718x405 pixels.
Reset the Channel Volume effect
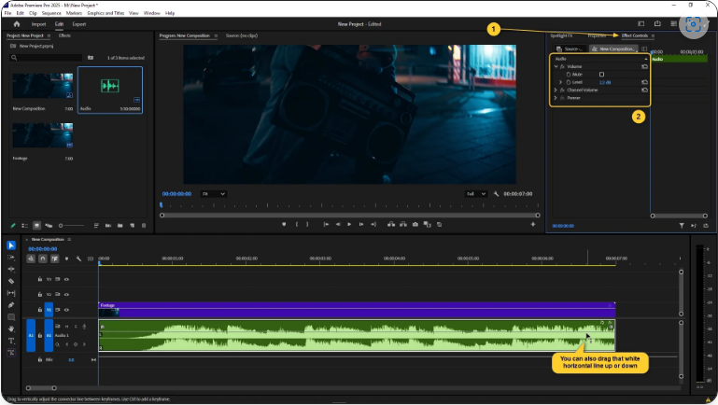tap(644, 91)
